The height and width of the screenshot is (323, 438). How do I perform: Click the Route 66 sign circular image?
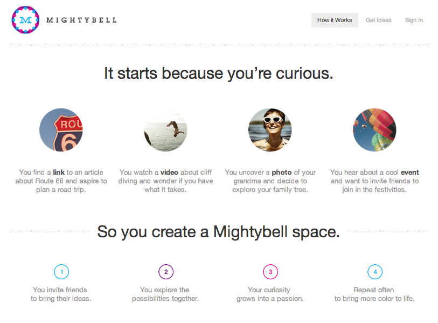point(61,130)
